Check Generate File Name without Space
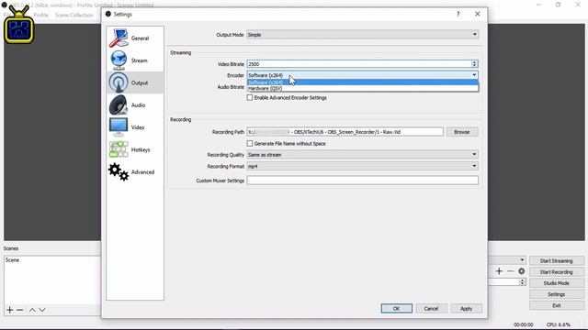The width and height of the screenshot is (588, 330). 250,144
